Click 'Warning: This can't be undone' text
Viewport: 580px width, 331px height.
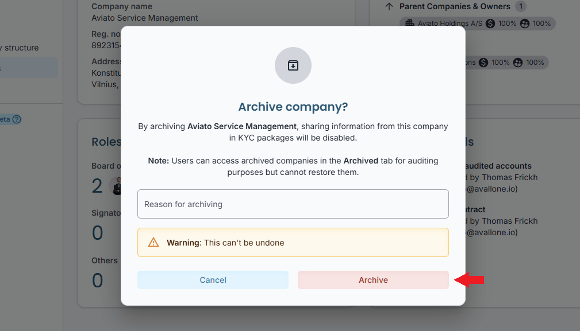click(x=225, y=243)
